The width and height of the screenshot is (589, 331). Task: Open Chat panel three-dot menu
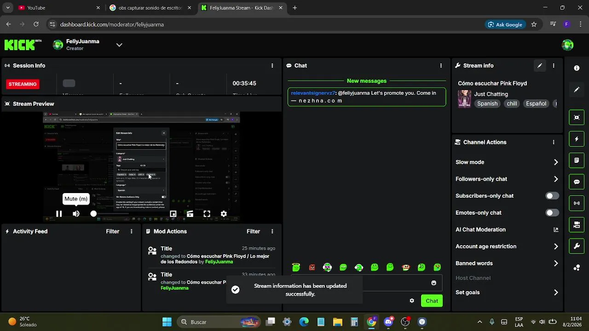tap(441, 66)
